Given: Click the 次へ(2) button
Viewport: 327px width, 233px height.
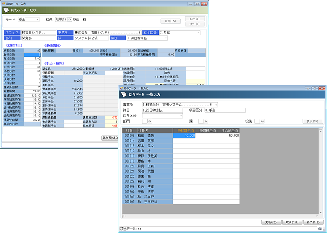Looking at the screenshot, I should [195, 24].
